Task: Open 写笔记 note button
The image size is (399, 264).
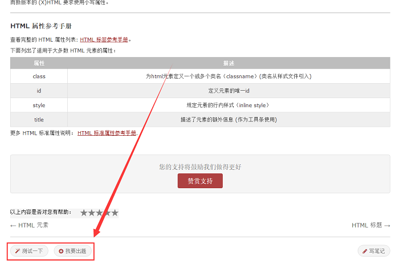Action: (374, 251)
